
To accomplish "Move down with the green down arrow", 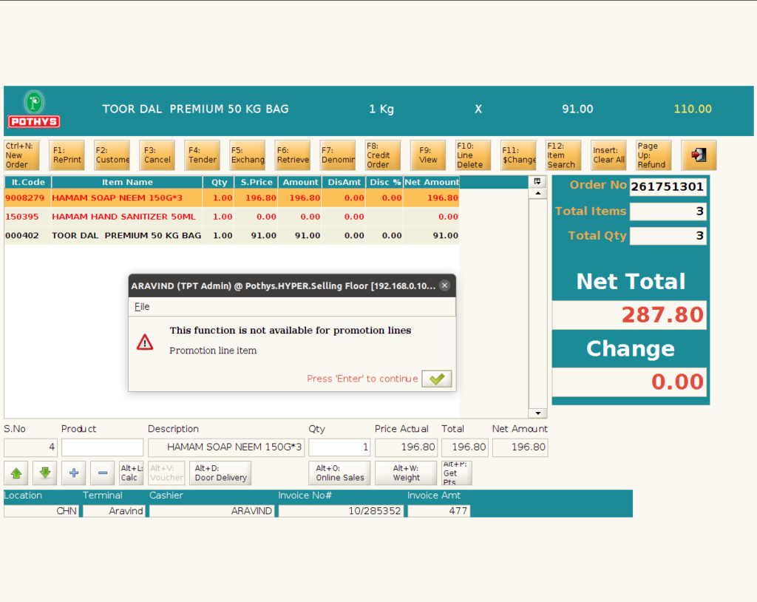I will [45, 473].
